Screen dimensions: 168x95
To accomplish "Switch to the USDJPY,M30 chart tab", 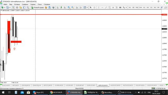I will [x=140, y=85].
